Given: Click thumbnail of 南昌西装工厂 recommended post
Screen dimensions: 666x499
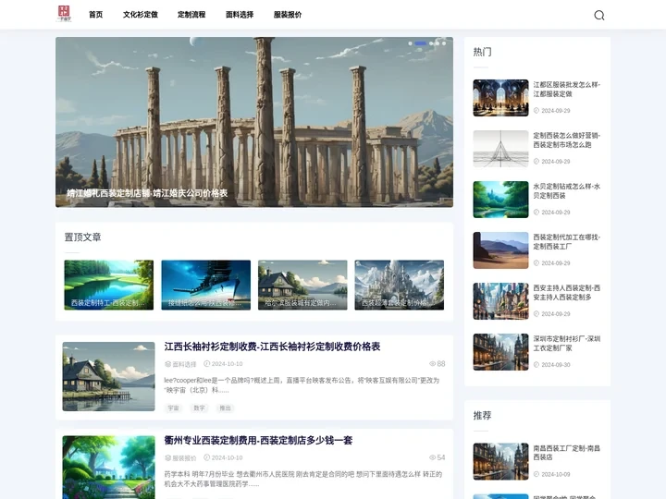Looking at the screenshot, I should tap(500, 462).
